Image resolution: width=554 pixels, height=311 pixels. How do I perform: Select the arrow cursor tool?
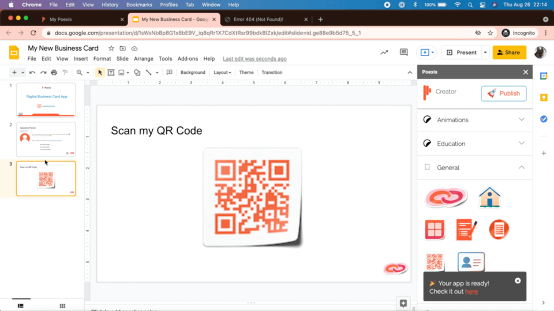[x=100, y=73]
